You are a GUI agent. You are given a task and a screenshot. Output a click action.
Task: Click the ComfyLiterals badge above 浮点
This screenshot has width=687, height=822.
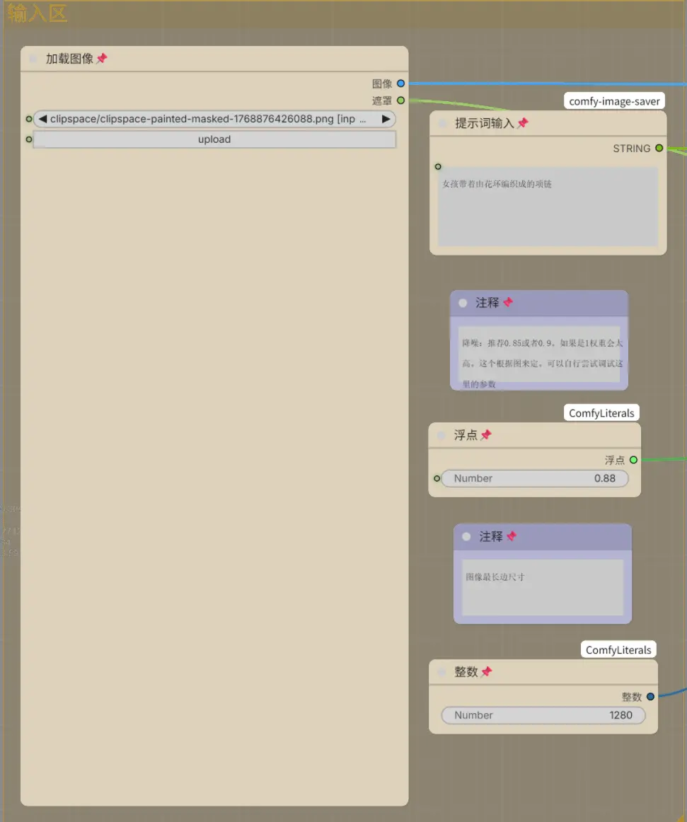click(x=601, y=412)
